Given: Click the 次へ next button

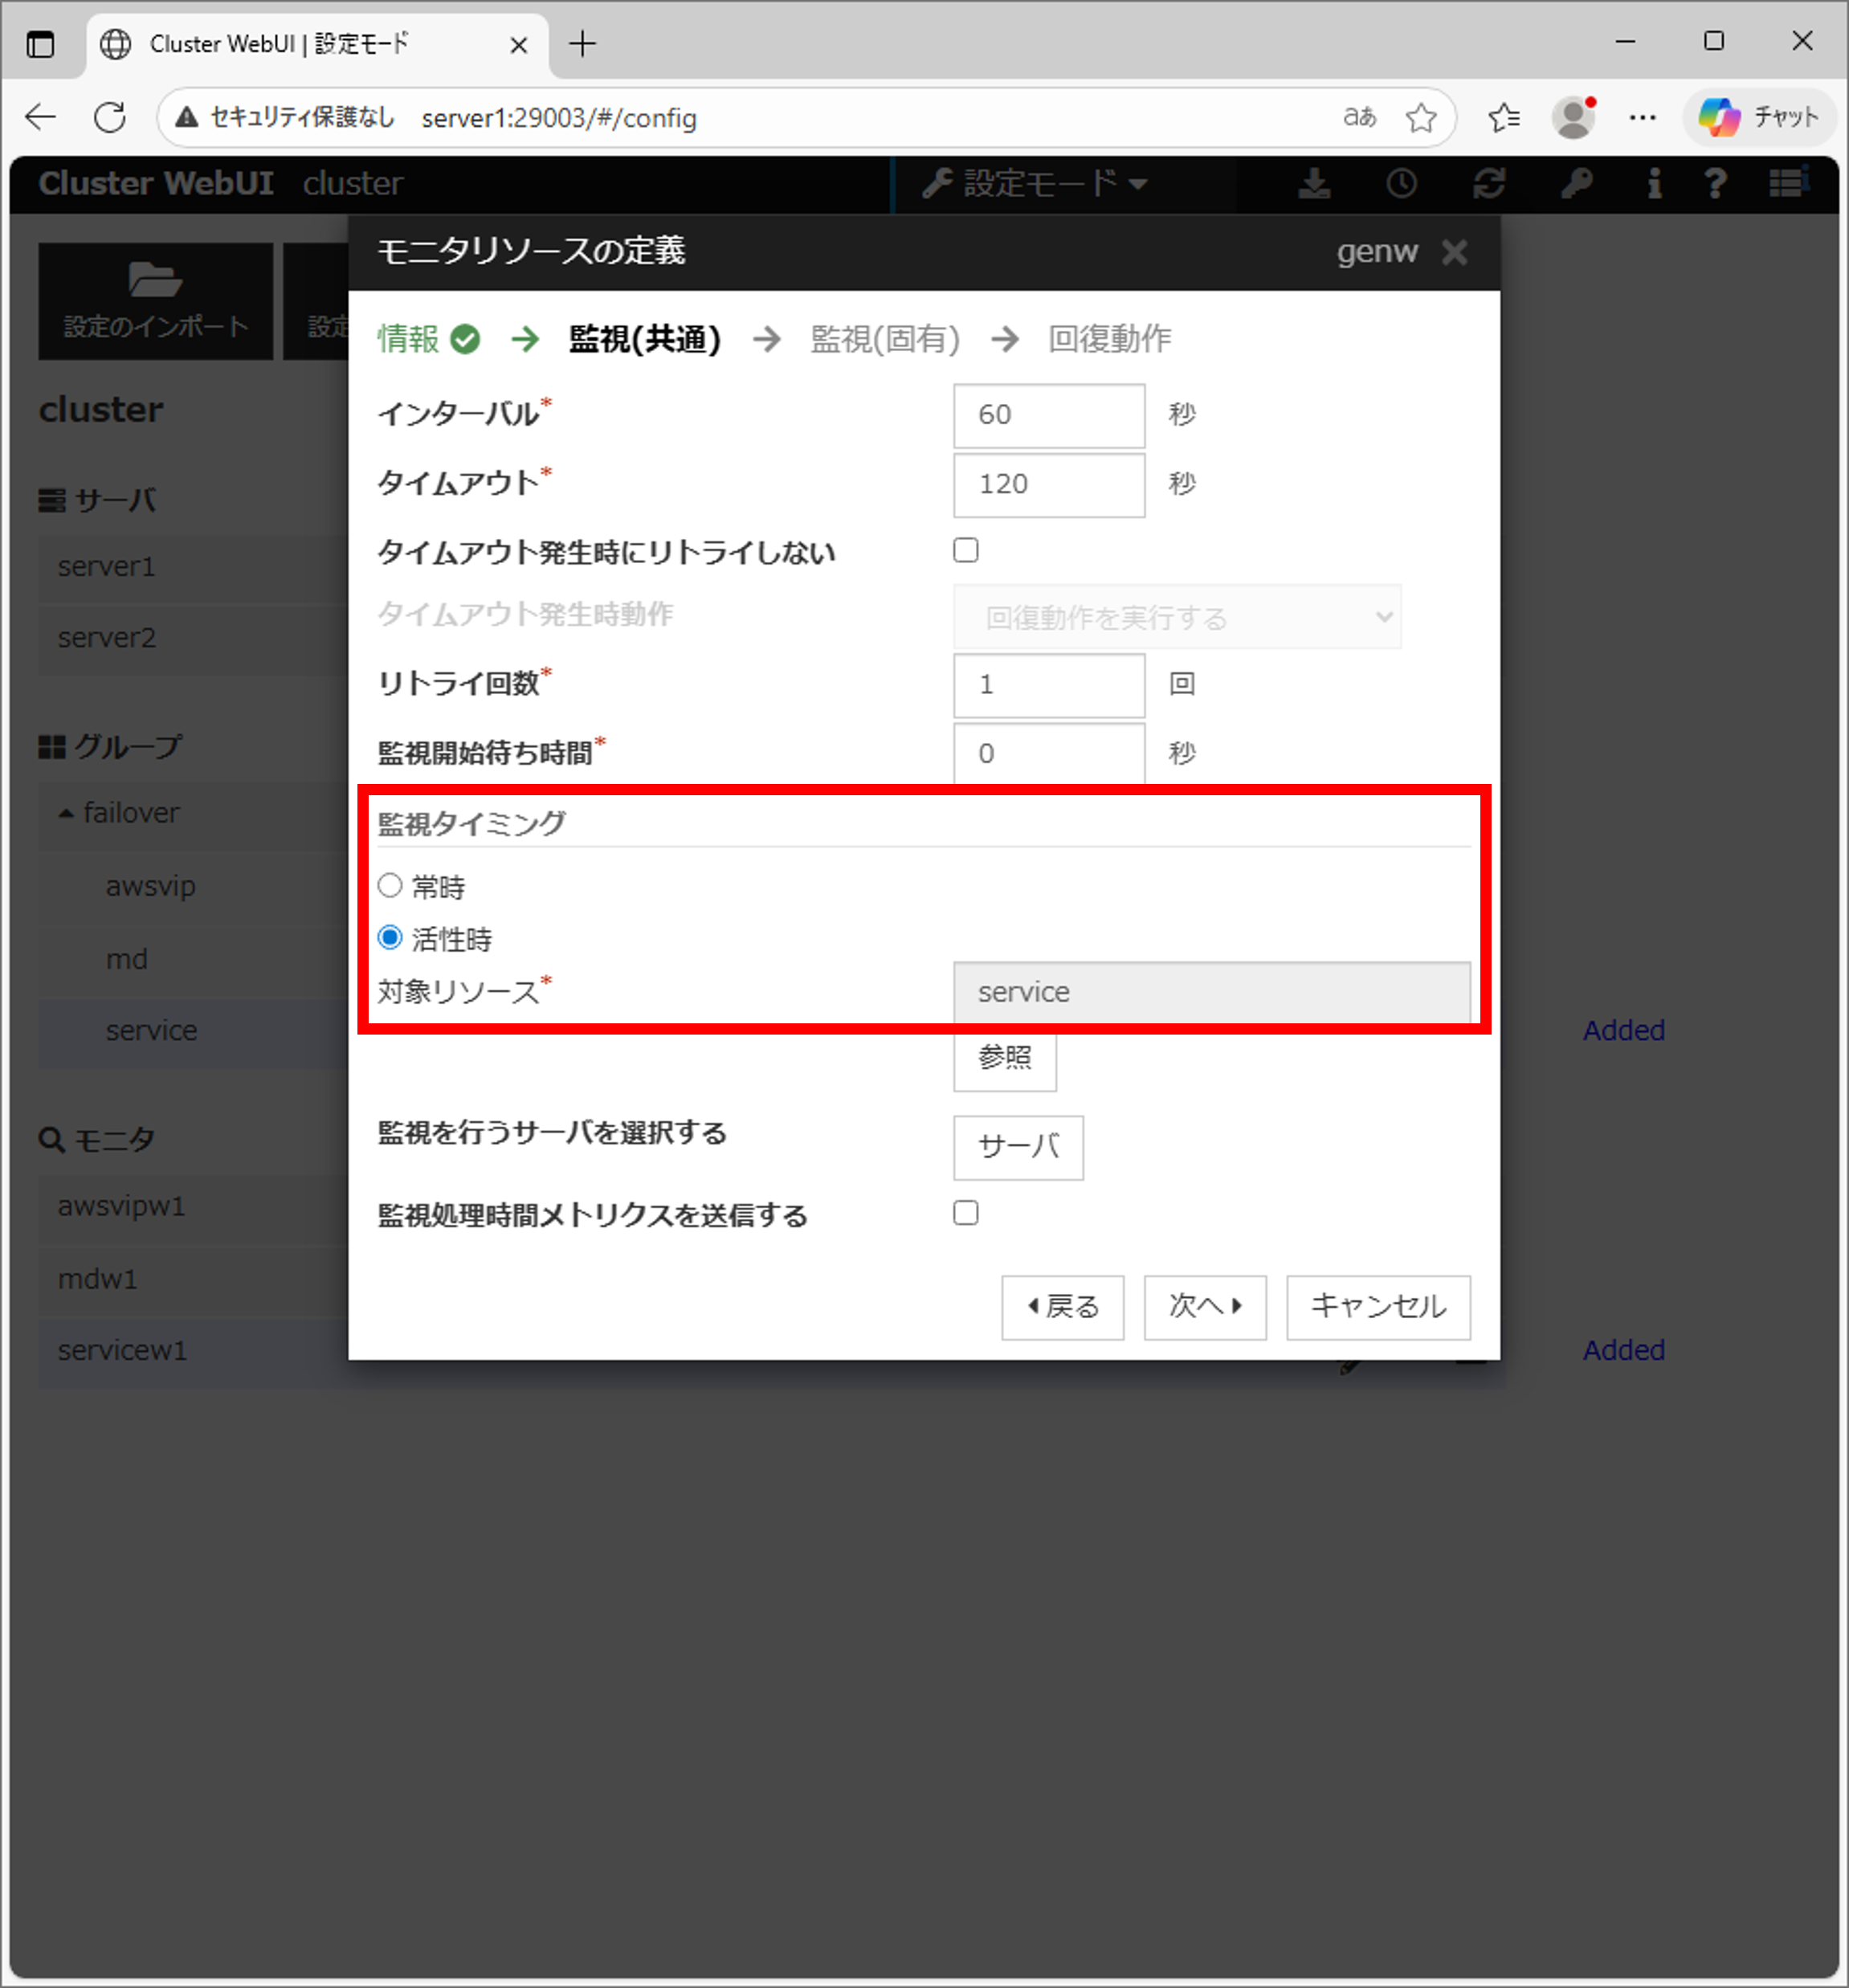Looking at the screenshot, I should (1204, 1306).
